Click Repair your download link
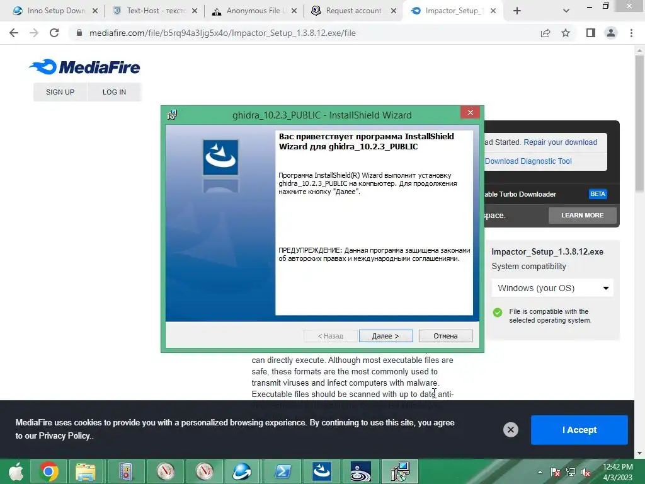Screen dimensions: 645x484 click(560, 142)
